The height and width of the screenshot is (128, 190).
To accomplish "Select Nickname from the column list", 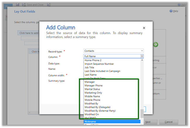I will [111, 122].
